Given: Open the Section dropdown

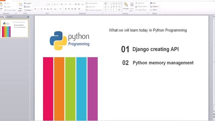Looking at the screenshot, I should click(x=28, y=10).
